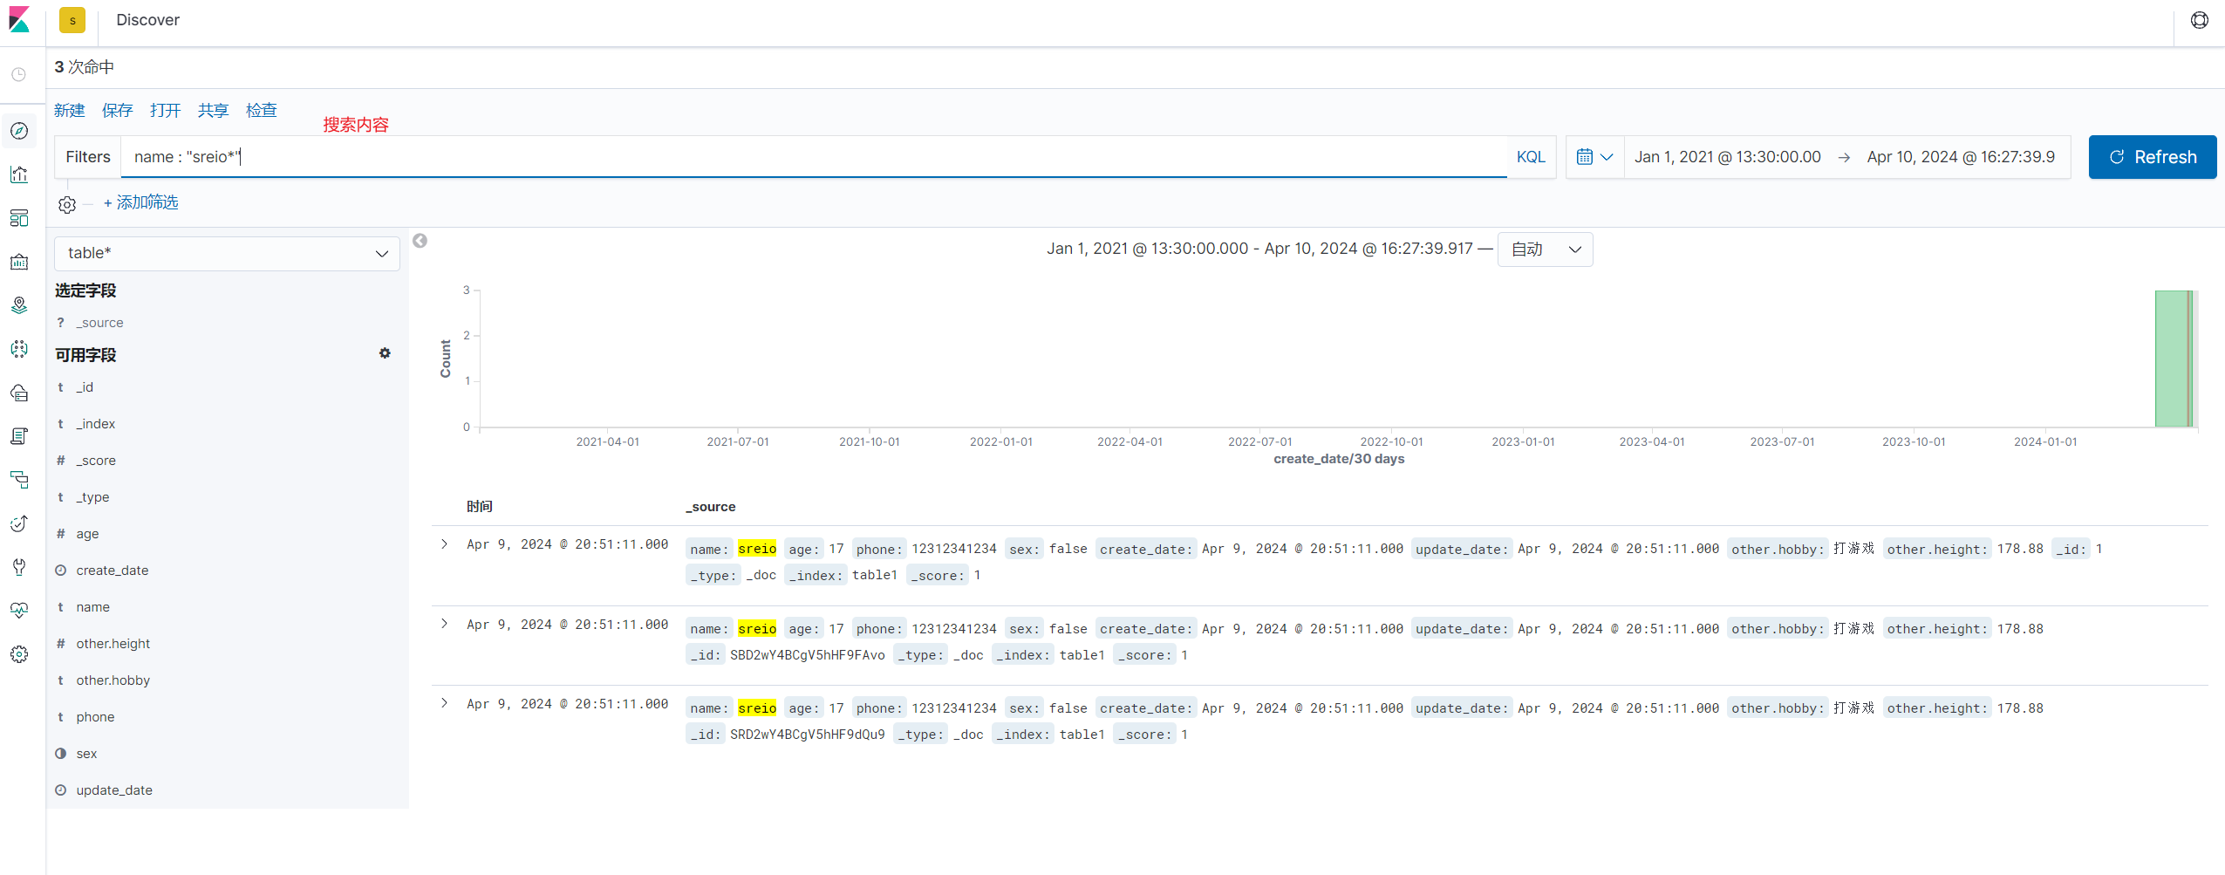Open Maps icon in sidebar
This screenshot has width=2225, height=875.
click(19, 305)
